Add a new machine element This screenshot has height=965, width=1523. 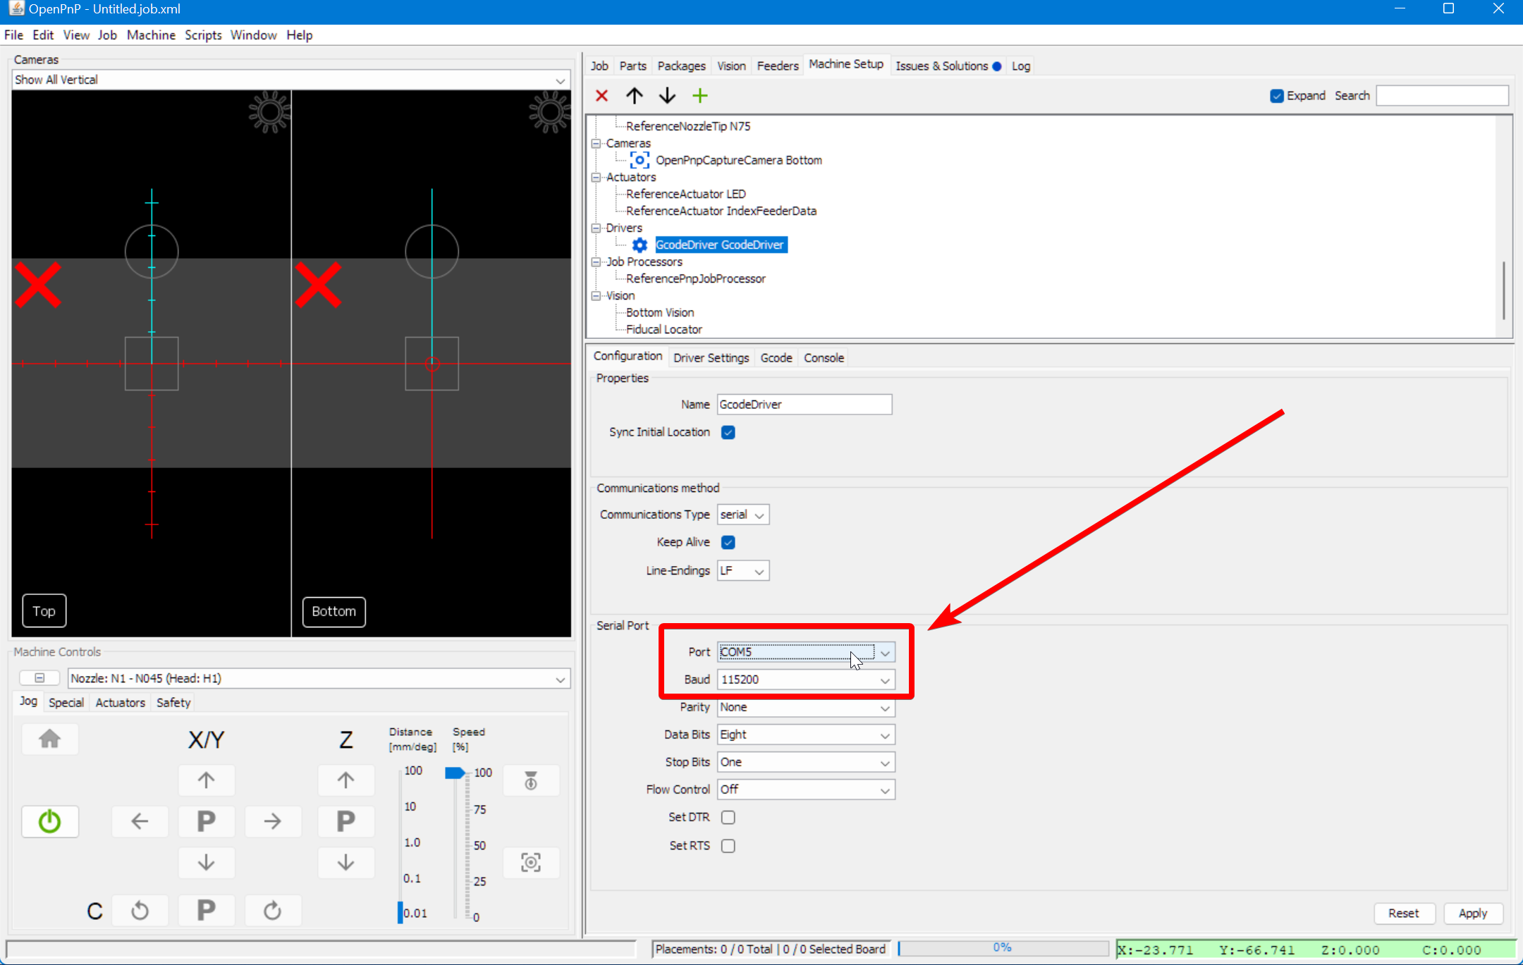point(699,95)
